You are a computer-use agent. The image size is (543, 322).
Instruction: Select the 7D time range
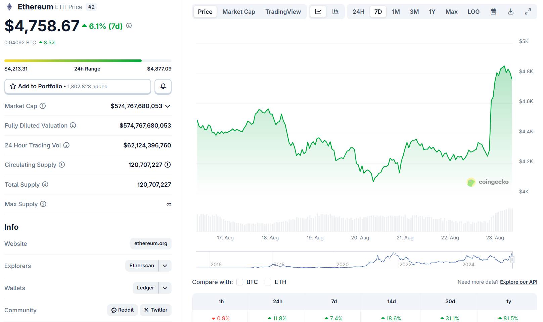click(x=378, y=12)
